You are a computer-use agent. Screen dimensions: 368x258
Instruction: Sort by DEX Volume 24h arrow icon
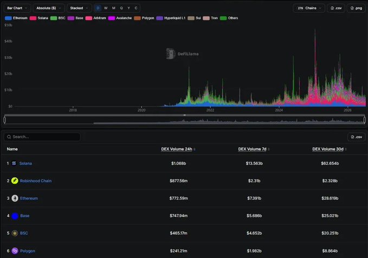(195, 149)
